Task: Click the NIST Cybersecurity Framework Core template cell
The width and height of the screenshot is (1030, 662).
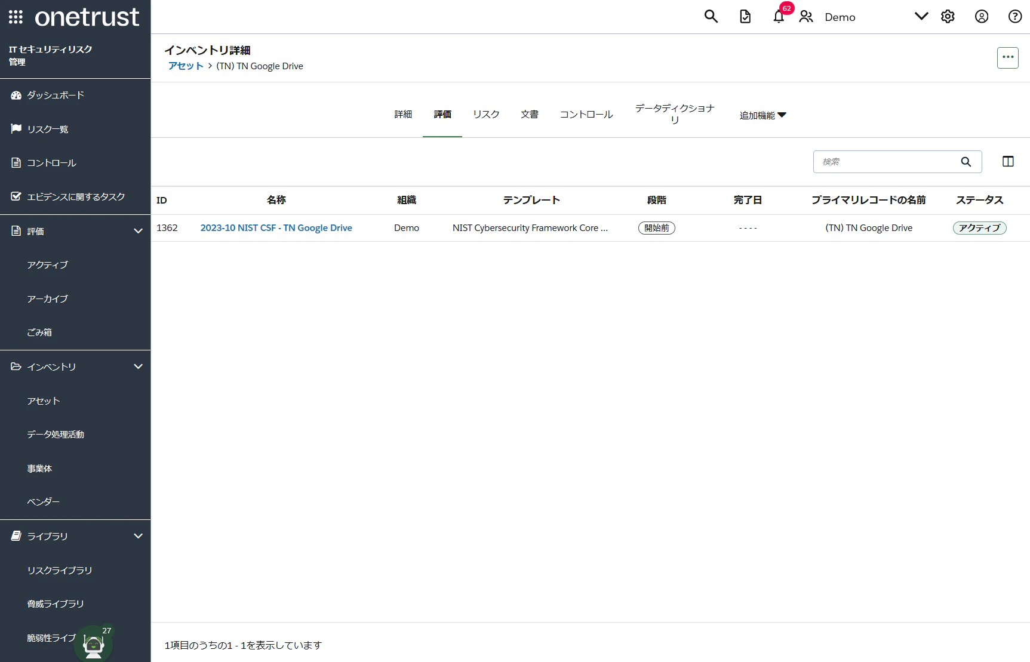Action: coord(530,228)
